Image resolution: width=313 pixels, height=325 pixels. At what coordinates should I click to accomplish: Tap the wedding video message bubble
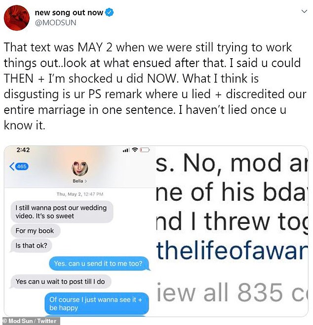62,212
